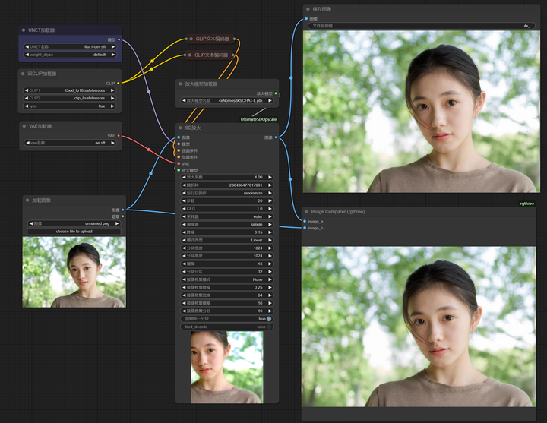
Task: Click choose file to upload button
Action: coord(73,232)
